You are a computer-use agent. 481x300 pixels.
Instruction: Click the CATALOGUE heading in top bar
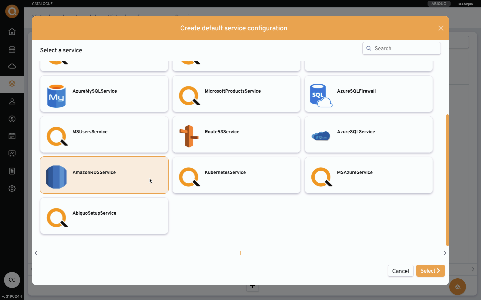click(x=42, y=4)
